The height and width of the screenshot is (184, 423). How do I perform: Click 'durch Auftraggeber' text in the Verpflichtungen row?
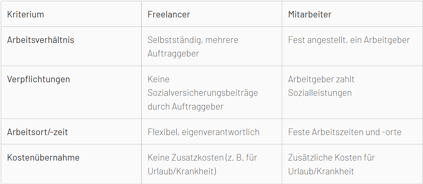pyautogui.click(x=186, y=107)
